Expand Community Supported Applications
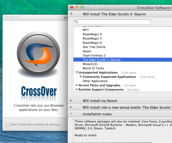Viewport: 172px width, 143px height. [x=81, y=77]
